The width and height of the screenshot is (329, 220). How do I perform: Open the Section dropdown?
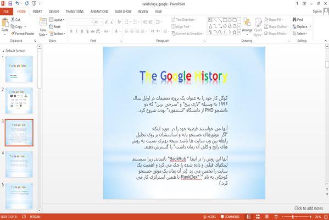[x=57, y=34]
